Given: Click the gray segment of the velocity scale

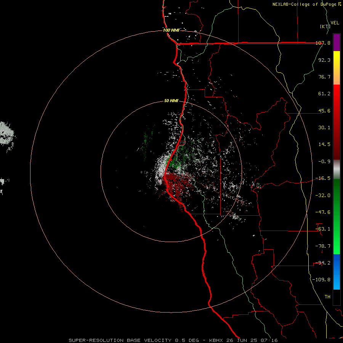Looking at the screenshot, I should click(337, 170).
